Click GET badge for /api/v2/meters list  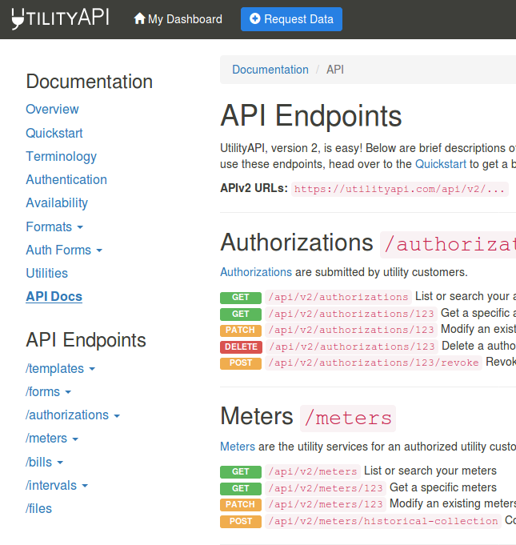coord(241,472)
